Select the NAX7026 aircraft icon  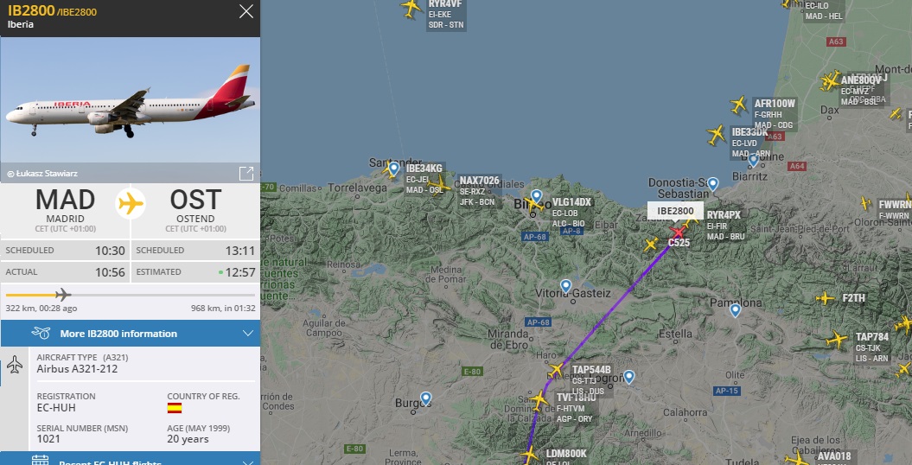coord(439,185)
